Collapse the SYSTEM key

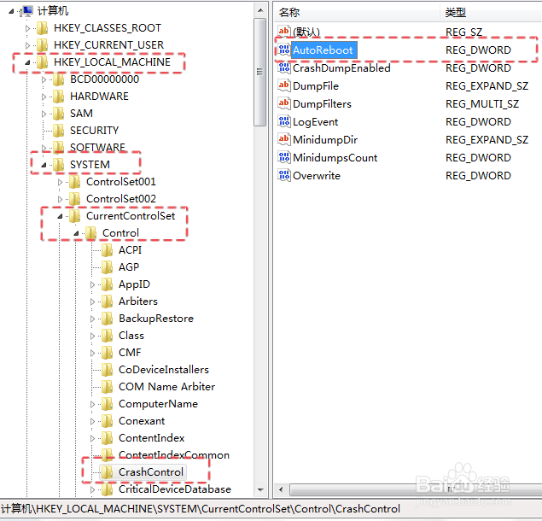(x=44, y=165)
